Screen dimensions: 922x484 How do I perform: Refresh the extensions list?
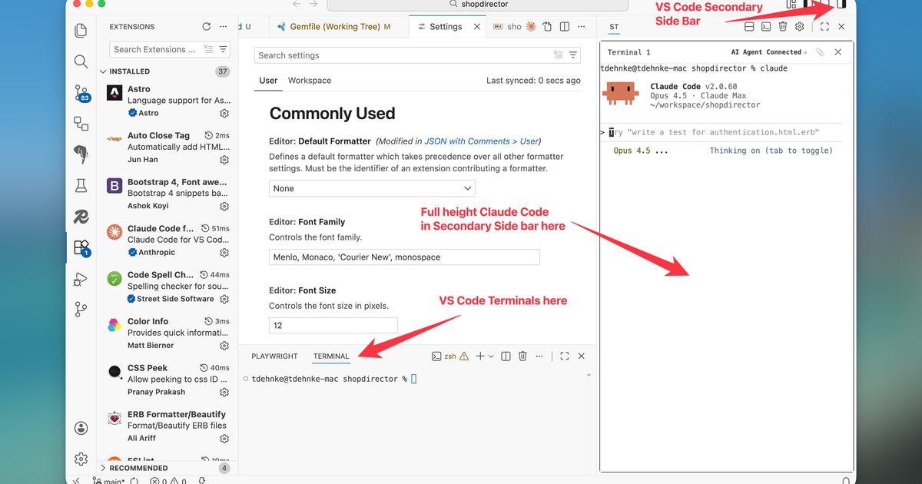(x=207, y=27)
